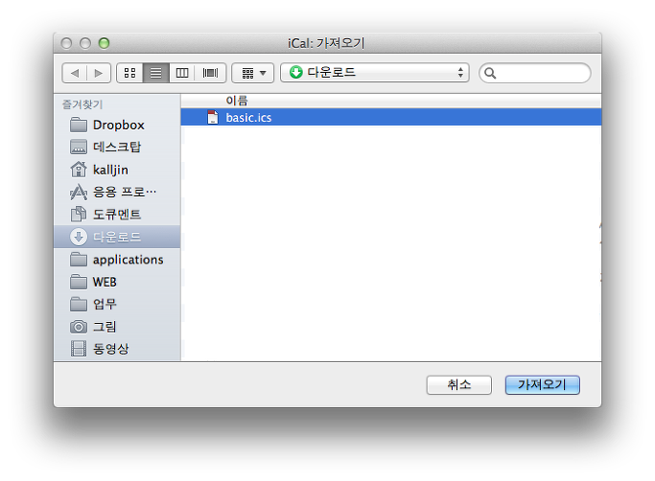Viewport: 655px width, 481px height.
Task: Click the green download icon in location popup
Action: pyautogui.click(x=296, y=73)
